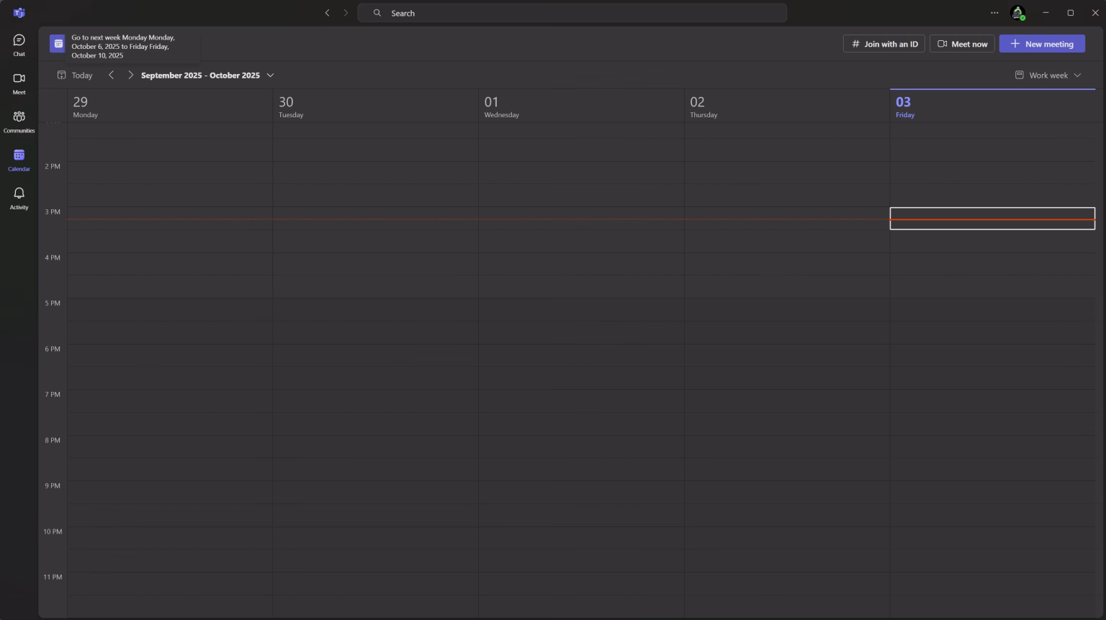Click Join with an ID
1106x620 pixels.
884,44
